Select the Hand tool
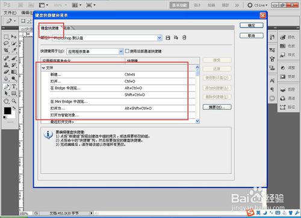Screen dimensions: 301x218 coord(6,101)
